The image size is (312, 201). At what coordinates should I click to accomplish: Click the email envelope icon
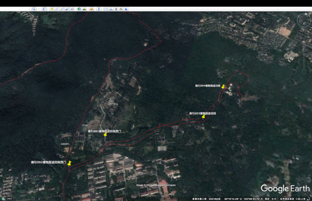click(x=106, y=9)
